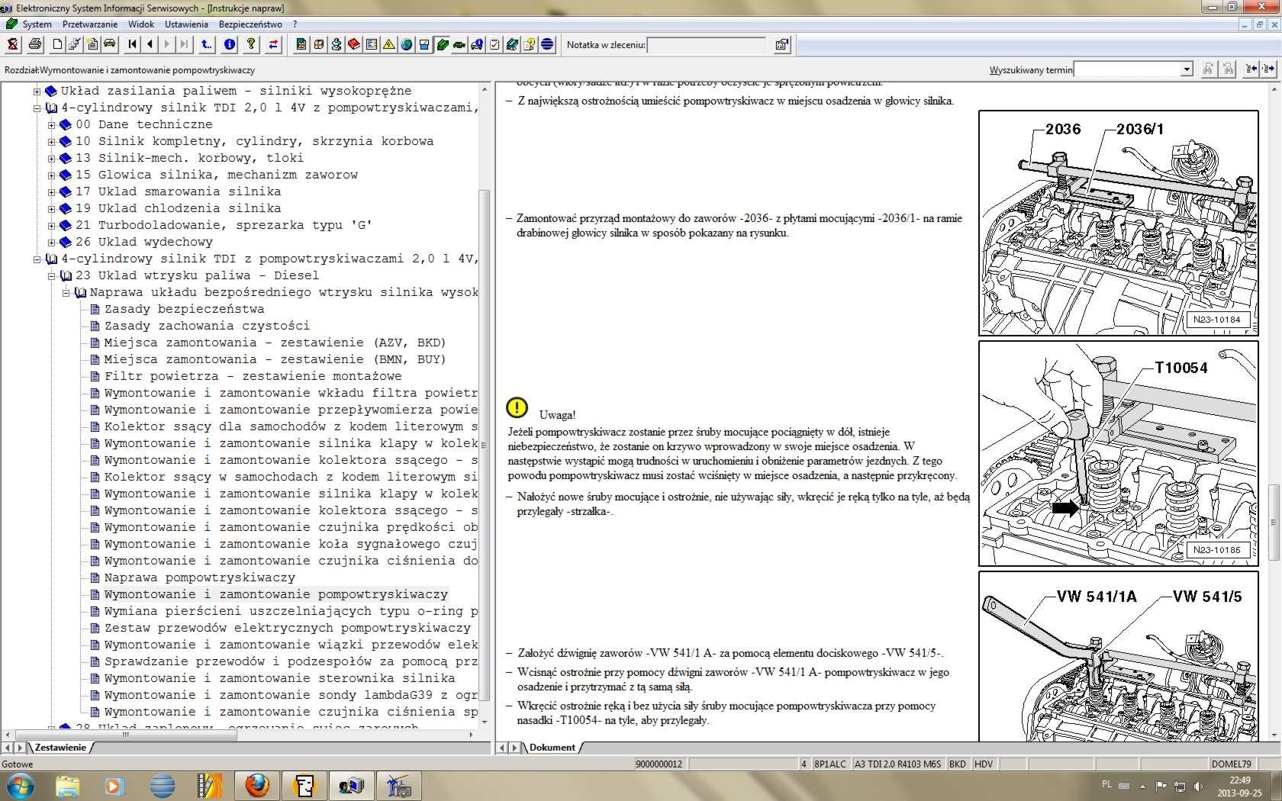Click the red book toolbar icon
Screen dimensions: 1282x801
(354, 44)
